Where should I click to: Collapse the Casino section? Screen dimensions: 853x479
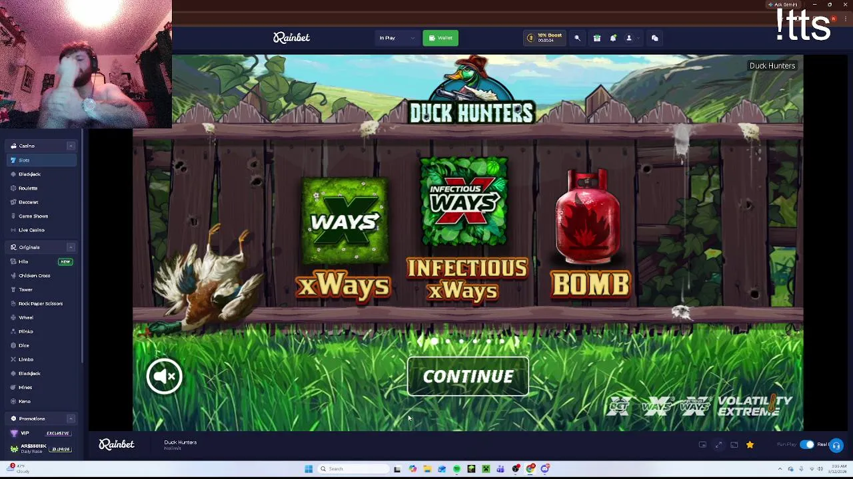pyautogui.click(x=71, y=146)
